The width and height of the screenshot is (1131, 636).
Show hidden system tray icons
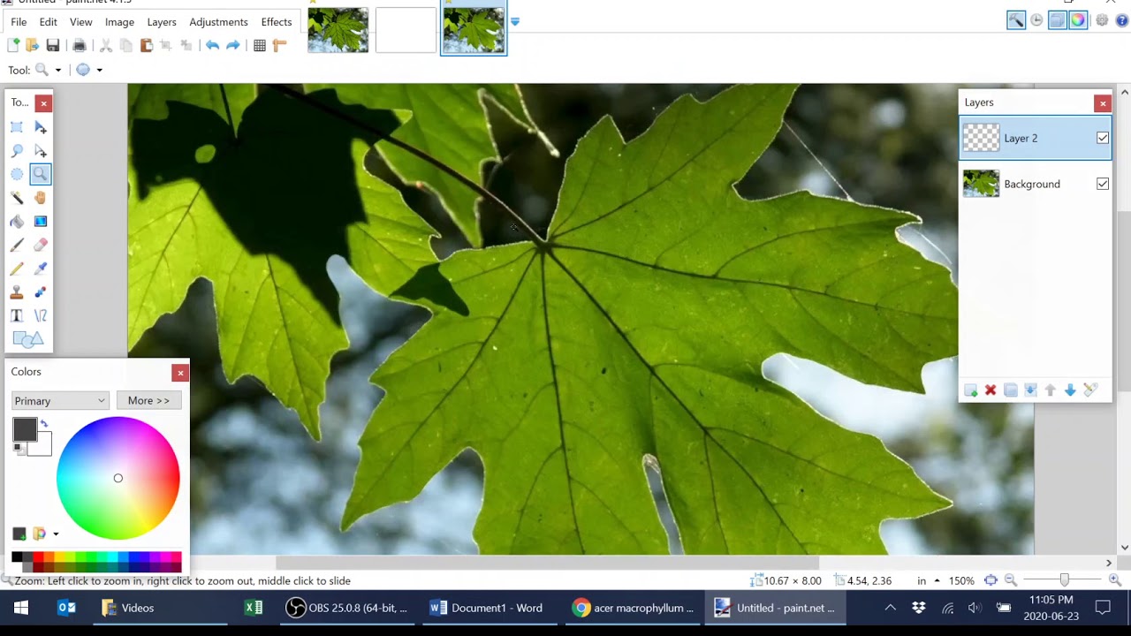point(890,608)
